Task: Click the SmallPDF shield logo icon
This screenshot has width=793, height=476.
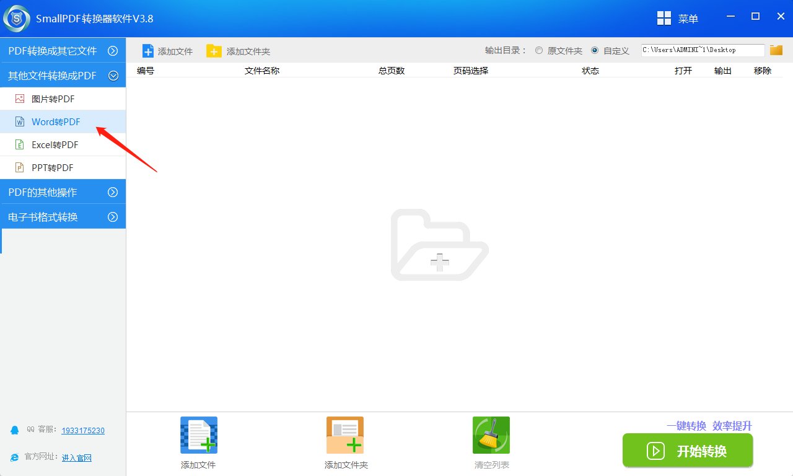Action: click(17, 18)
